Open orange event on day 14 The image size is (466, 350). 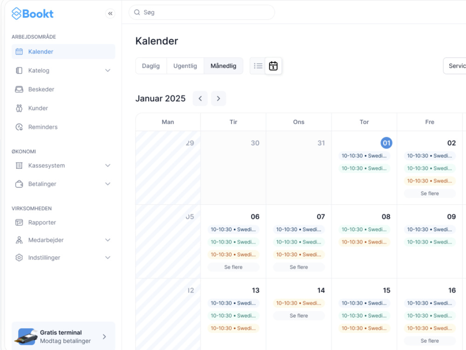point(299,303)
